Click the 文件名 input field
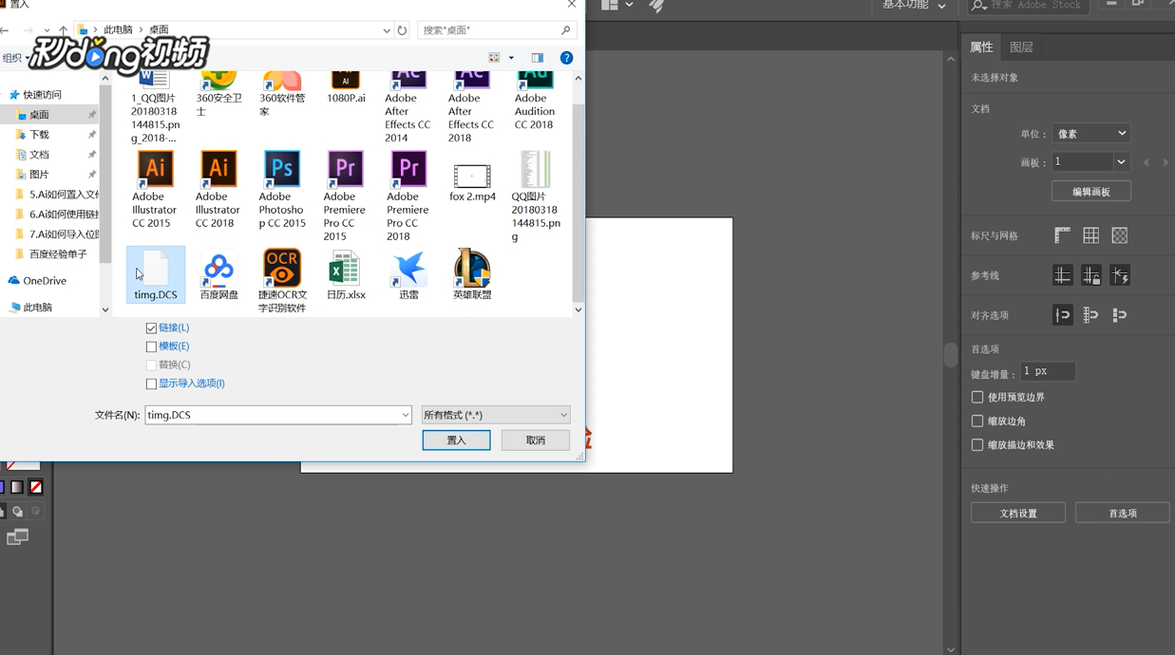Image resolution: width=1175 pixels, height=655 pixels. [272, 415]
